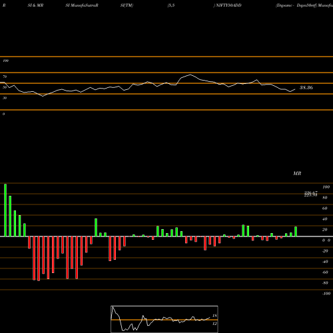
Task: Click the MunafaSutra title text in header
Action: click(84, 5)
